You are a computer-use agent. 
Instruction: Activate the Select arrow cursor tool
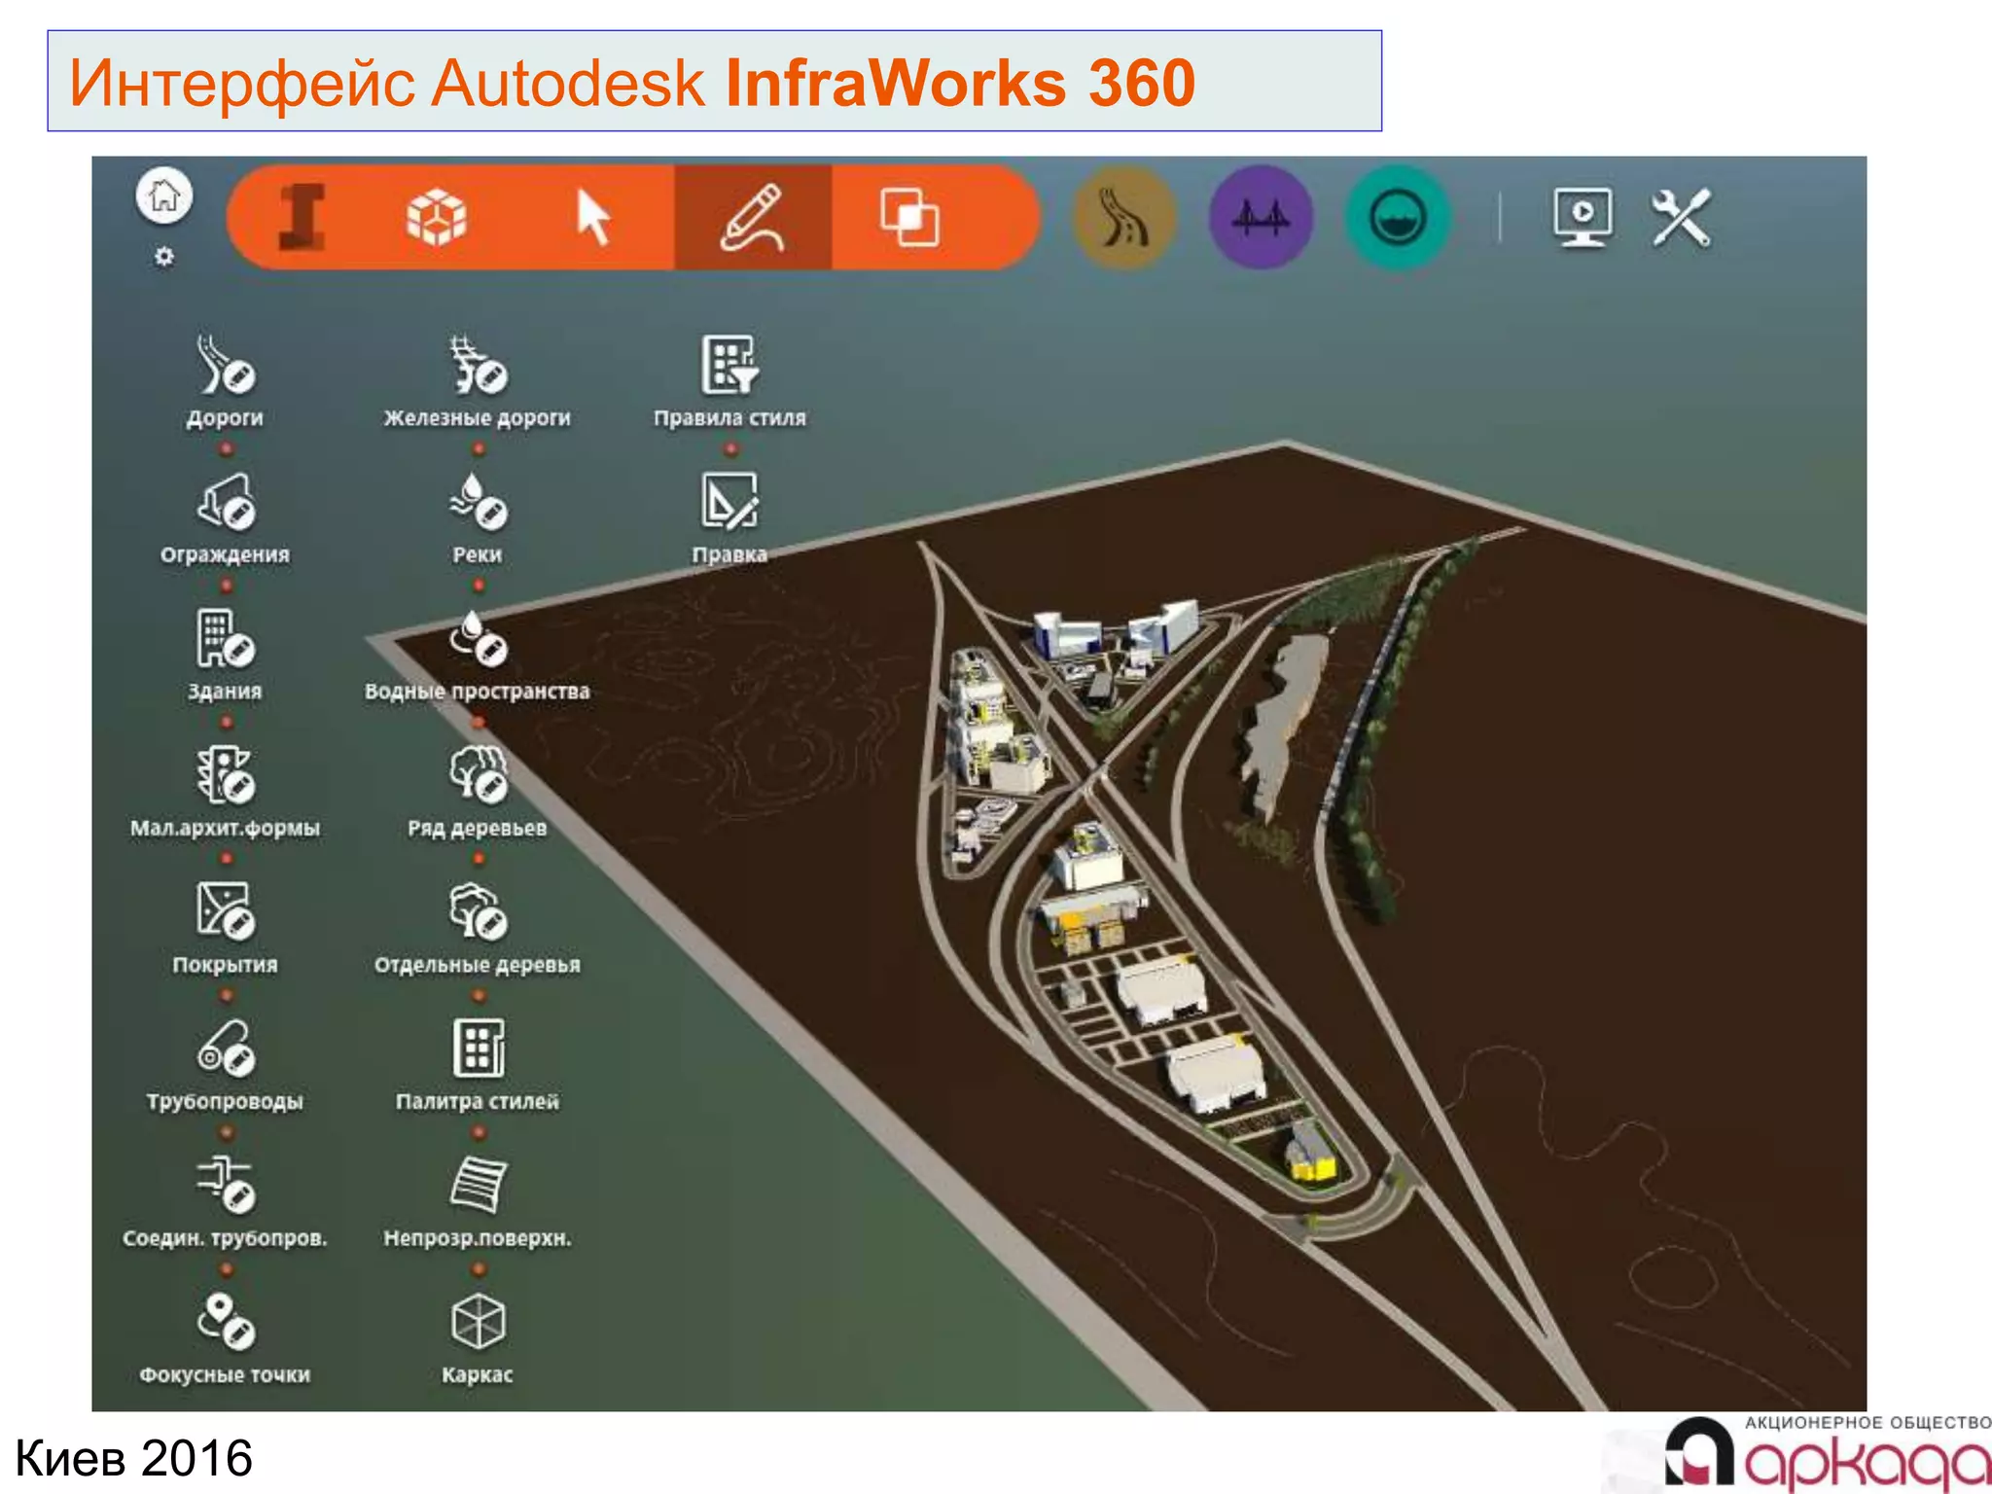[x=592, y=217]
